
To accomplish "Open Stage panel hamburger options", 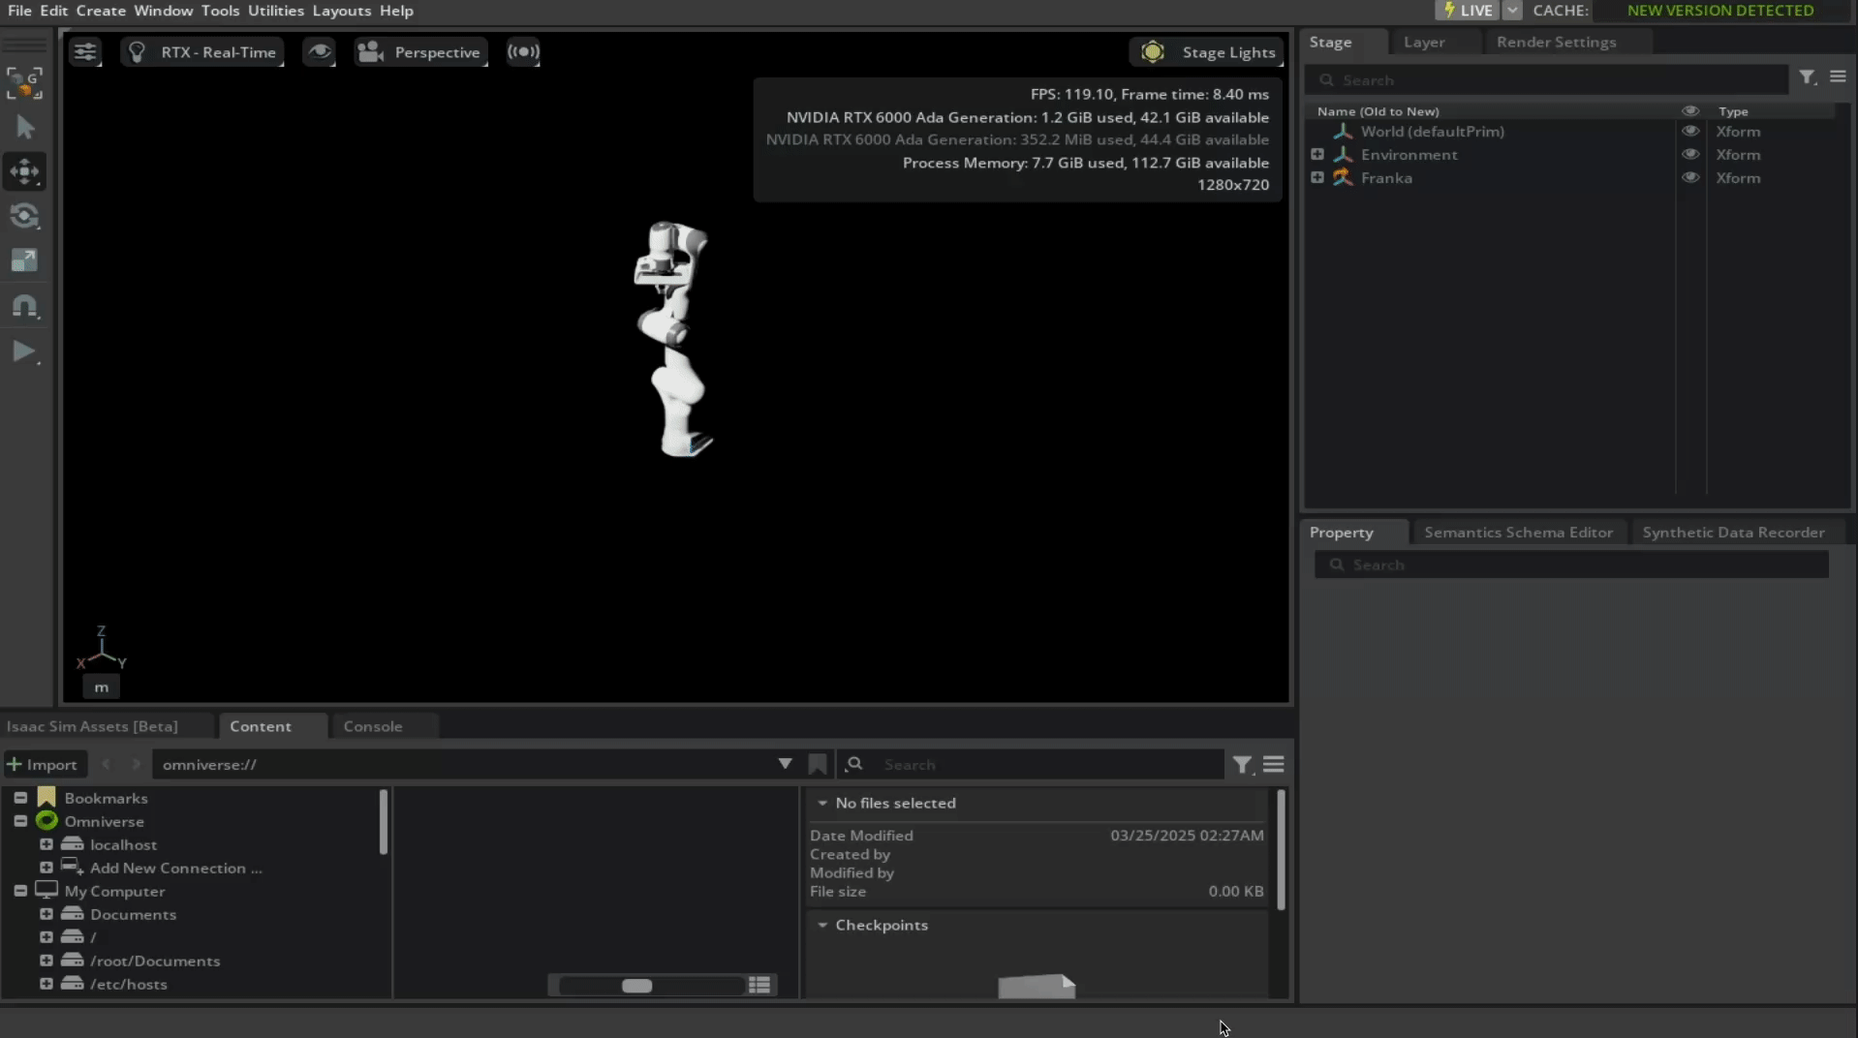I will click(x=1838, y=77).
